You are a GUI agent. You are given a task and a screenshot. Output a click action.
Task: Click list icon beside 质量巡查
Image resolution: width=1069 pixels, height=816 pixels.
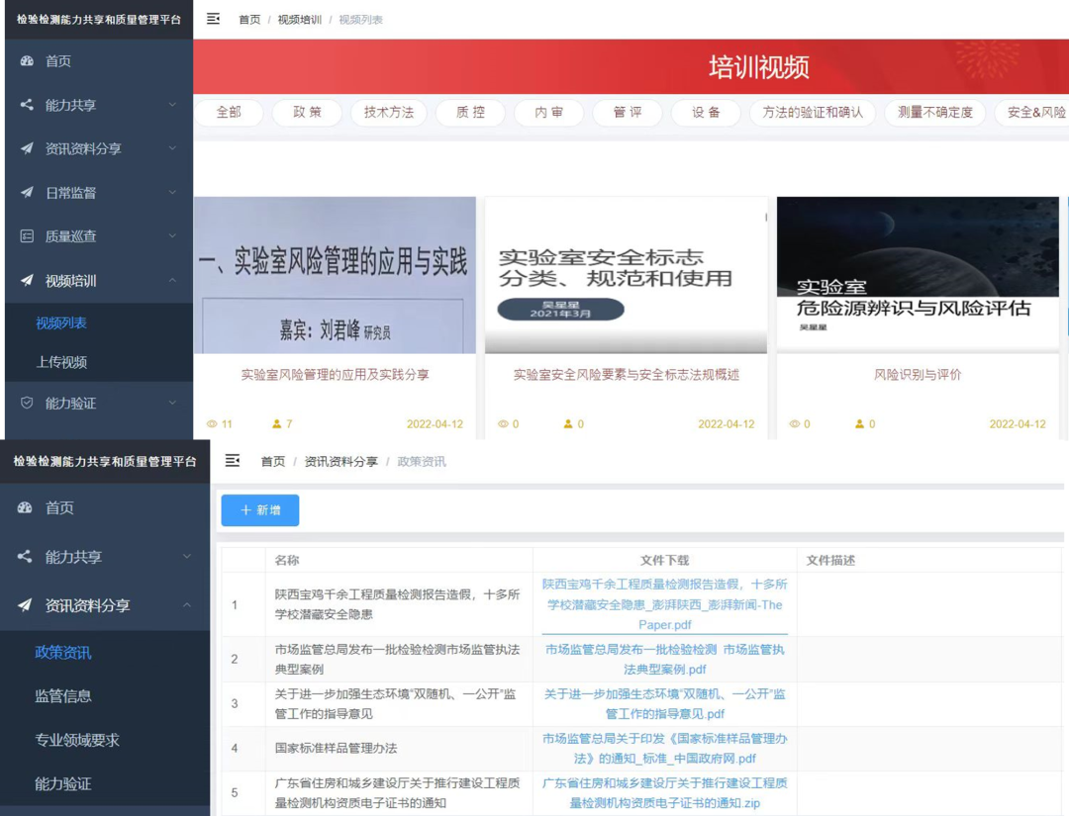tap(27, 236)
